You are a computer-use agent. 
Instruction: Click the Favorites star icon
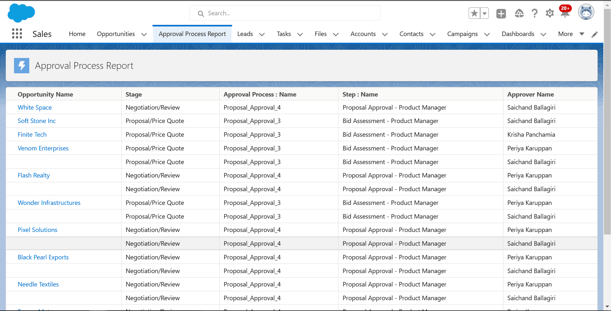pyautogui.click(x=474, y=13)
